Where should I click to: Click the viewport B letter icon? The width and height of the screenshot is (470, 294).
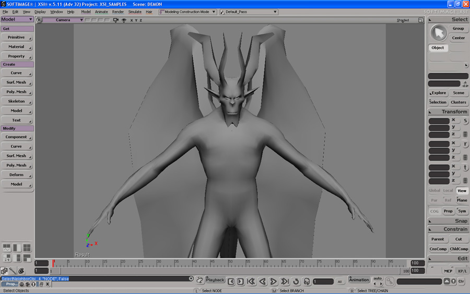point(39,20)
